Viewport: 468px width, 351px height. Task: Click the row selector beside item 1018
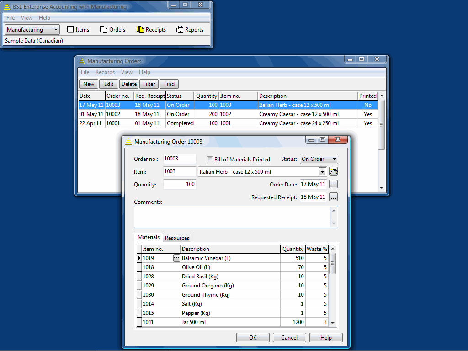(x=139, y=267)
